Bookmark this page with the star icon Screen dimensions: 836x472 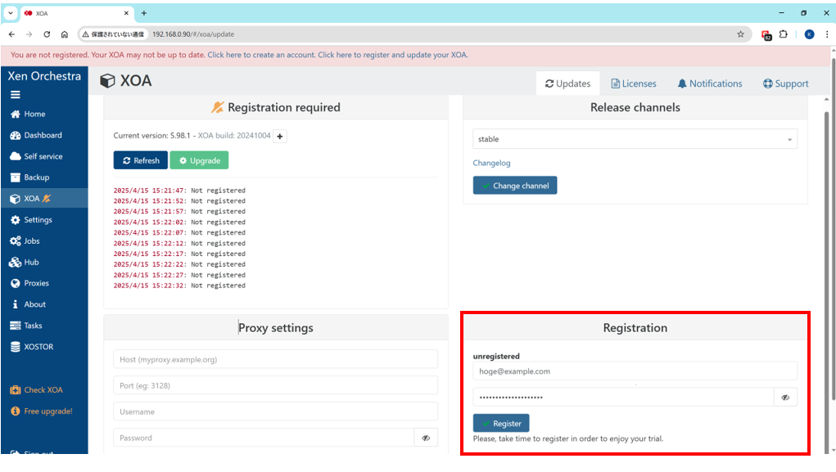[x=740, y=34]
